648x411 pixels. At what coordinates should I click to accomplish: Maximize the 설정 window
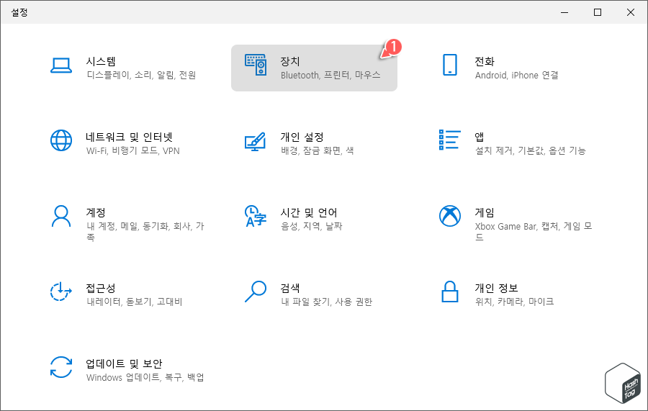pyautogui.click(x=598, y=12)
